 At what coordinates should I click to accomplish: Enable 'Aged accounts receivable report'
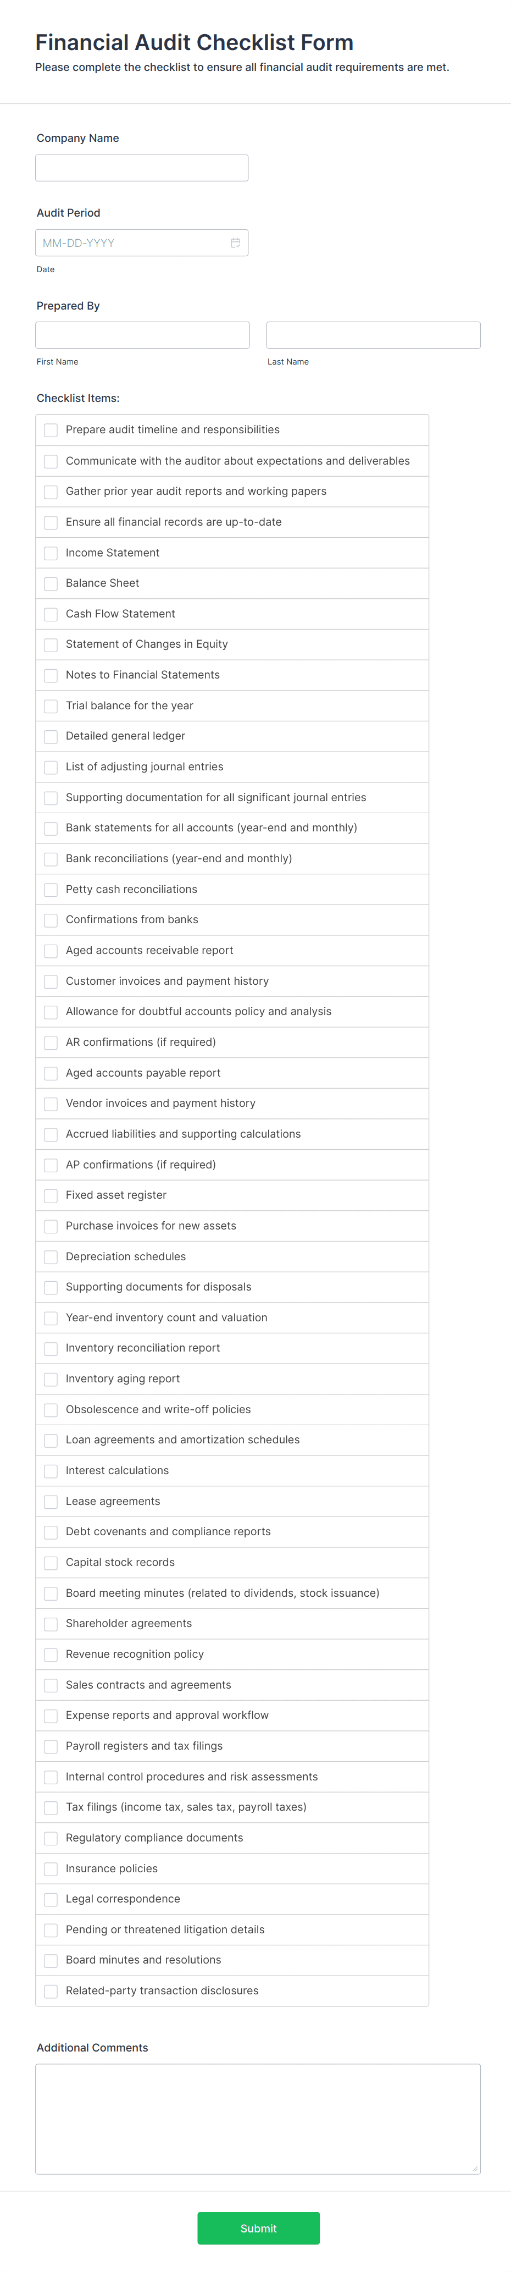[x=50, y=950]
